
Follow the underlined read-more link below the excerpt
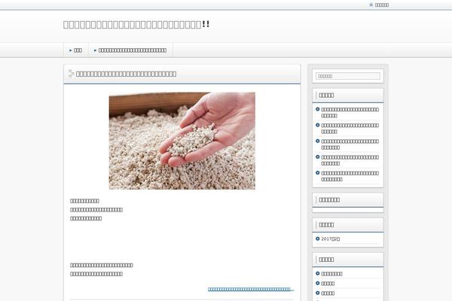[x=251, y=289]
